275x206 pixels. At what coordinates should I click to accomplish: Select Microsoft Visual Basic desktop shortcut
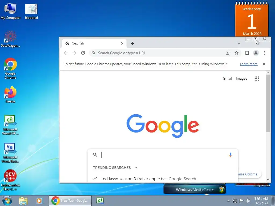pos(10,153)
